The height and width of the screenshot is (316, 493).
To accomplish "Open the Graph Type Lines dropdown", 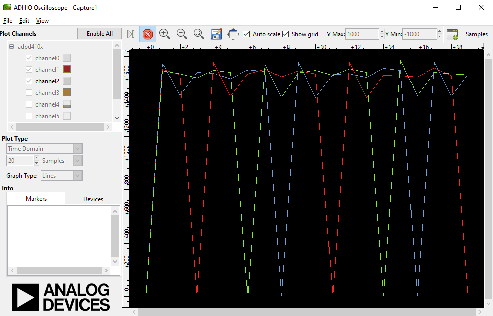I will pyautogui.click(x=61, y=176).
